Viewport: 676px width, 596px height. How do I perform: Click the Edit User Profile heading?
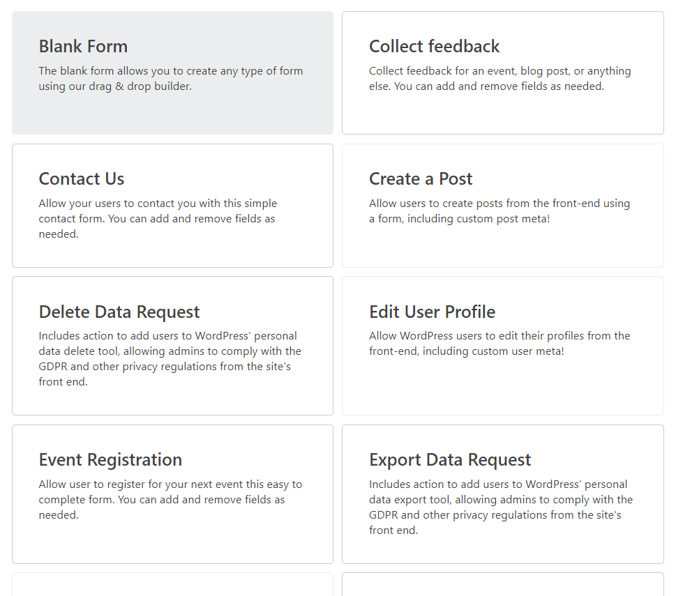click(432, 312)
